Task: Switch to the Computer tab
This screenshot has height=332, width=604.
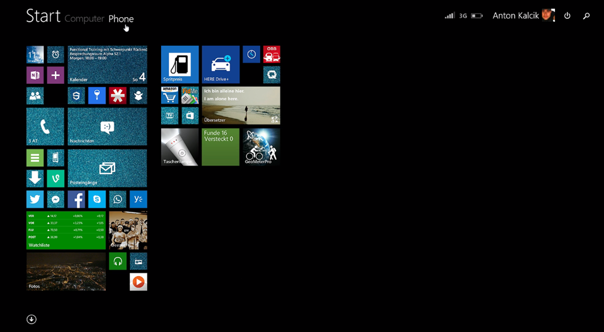Action: 84,19
